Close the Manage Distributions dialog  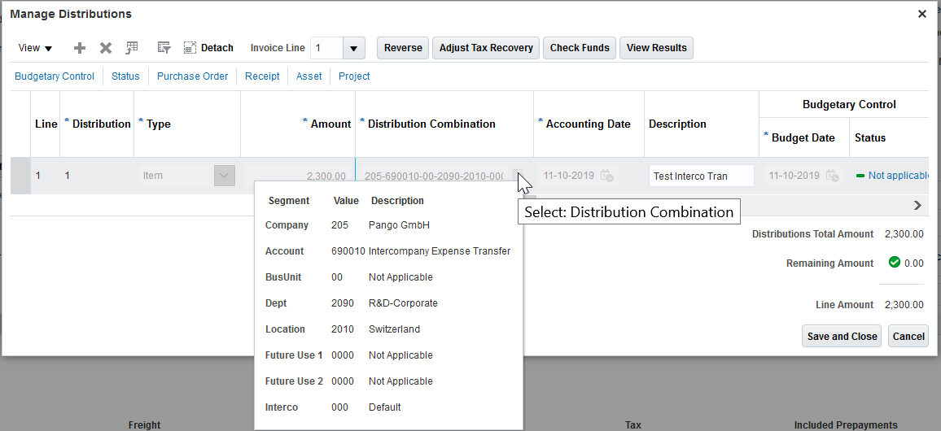click(x=921, y=14)
